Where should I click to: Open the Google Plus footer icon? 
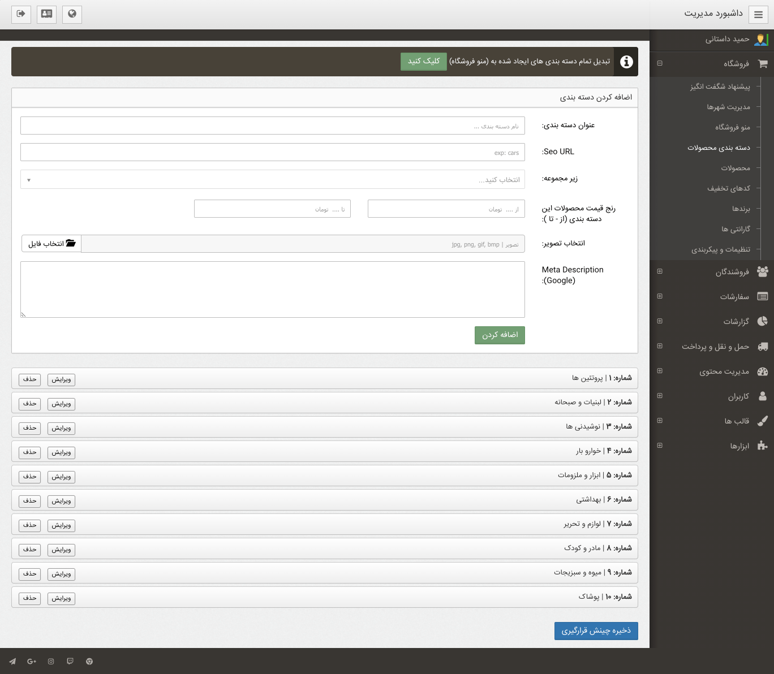(32, 661)
